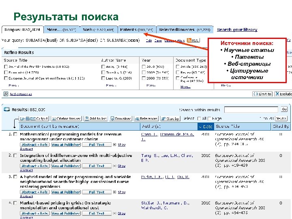Check the Conference Paper document type
292x219 pixels.
pos(178,78)
